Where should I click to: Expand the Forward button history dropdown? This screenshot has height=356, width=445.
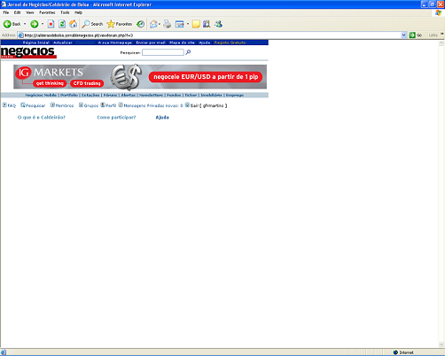click(43, 24)
